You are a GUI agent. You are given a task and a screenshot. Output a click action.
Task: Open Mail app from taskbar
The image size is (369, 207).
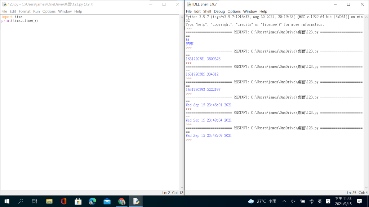coord(107,201)
